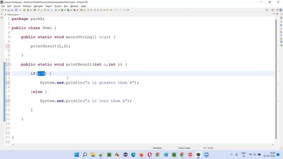Expand the External Tools dropdown arrow
The width and height of the screenshot is (283, 159).
coord(77,10)
